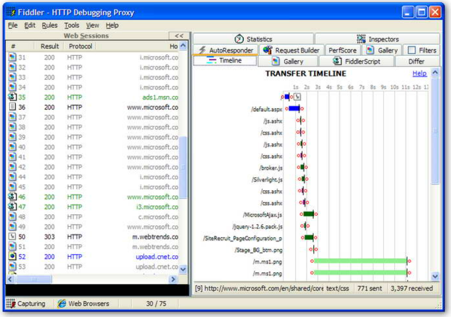Select session 36 document icon
451x317 pixels.
pos(12,107)
